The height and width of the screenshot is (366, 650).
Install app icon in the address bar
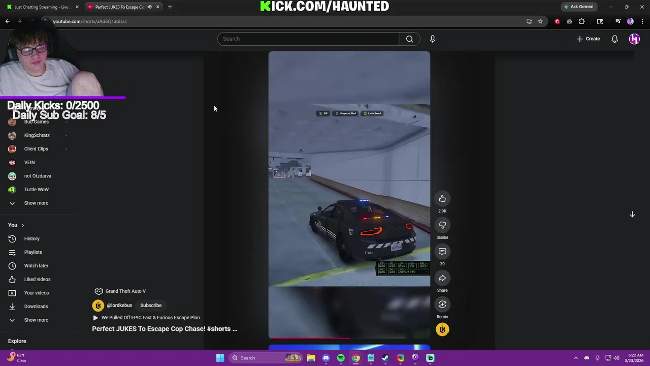click(x=529, y=21)
